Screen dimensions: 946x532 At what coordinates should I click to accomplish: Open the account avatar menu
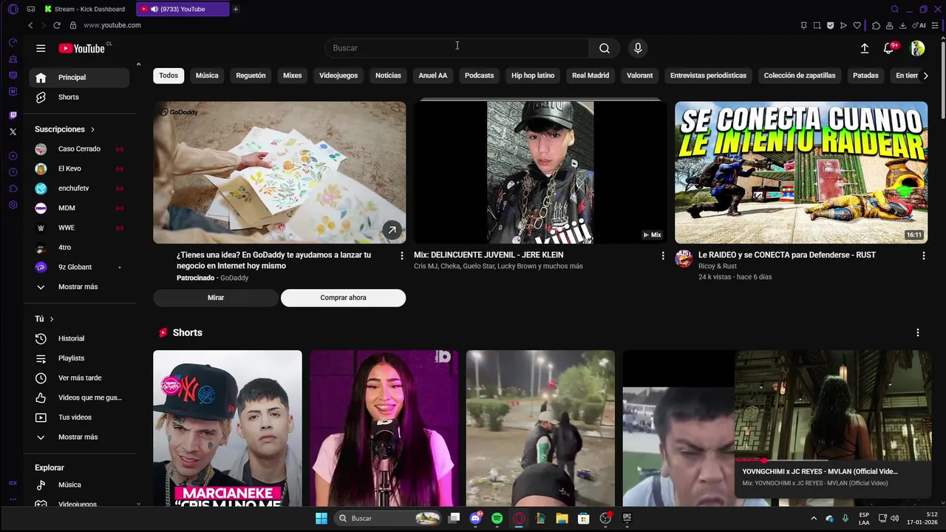917,48
